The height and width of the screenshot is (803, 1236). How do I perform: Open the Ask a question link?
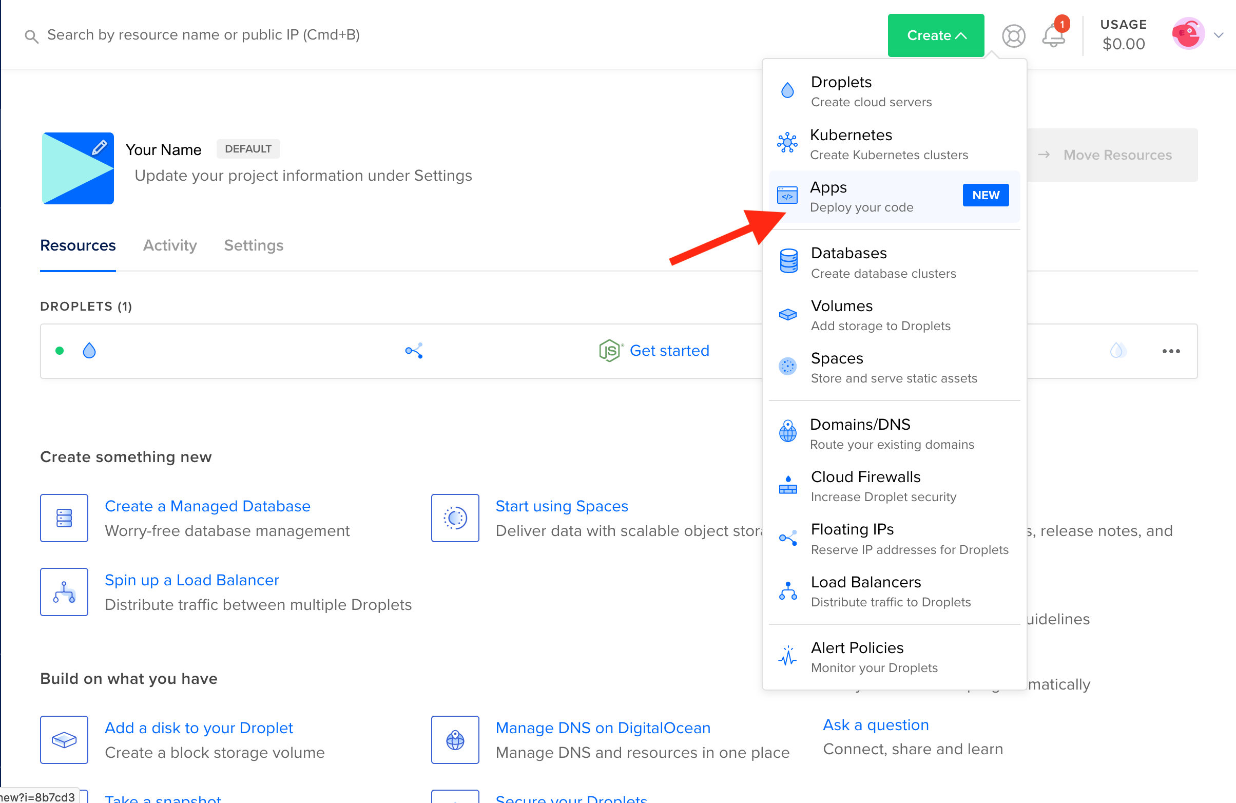coord(876,724)
